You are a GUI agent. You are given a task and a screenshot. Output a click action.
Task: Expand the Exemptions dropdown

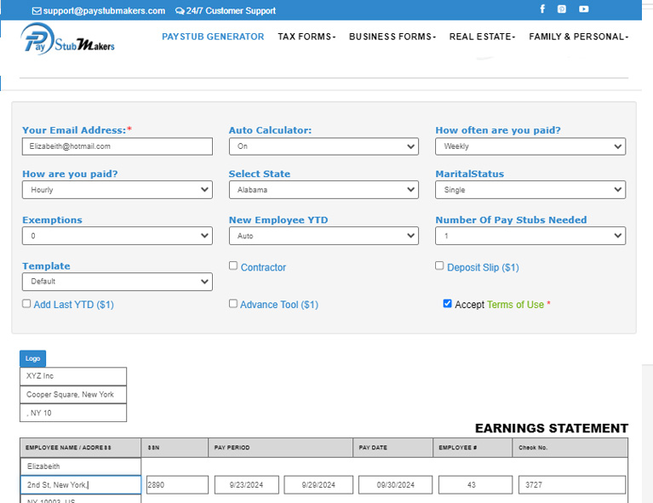point(117,236)
